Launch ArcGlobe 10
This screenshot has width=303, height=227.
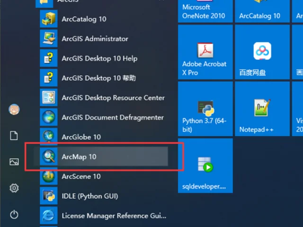point(81,137)
